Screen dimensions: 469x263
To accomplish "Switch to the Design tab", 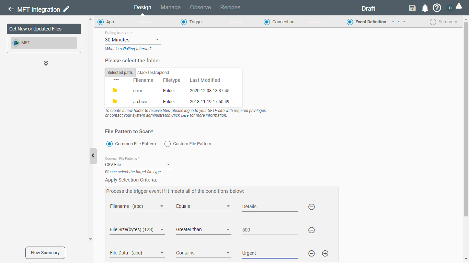I will pos(142,8).
